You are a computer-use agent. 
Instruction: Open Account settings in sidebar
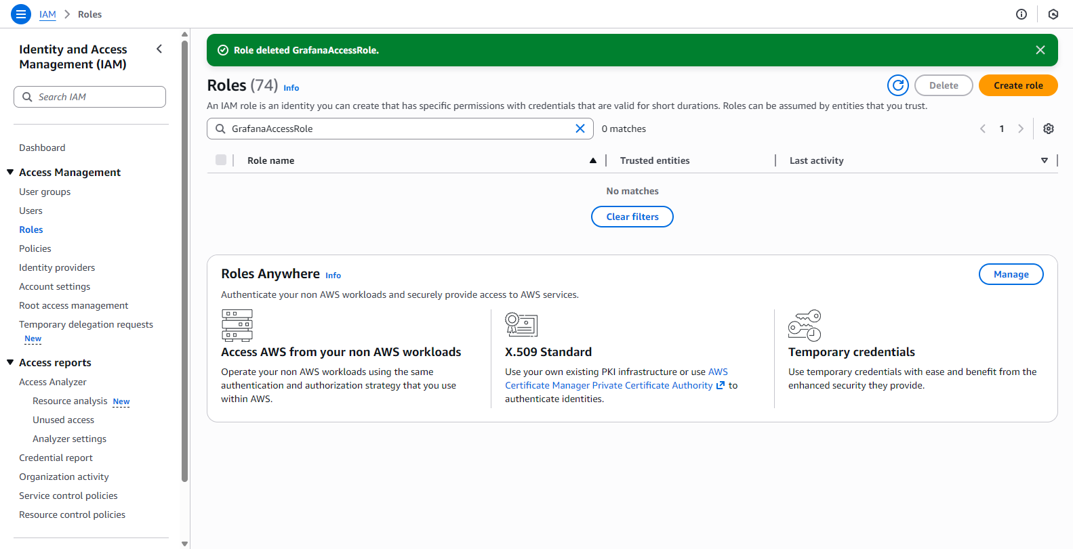(54, 286)
